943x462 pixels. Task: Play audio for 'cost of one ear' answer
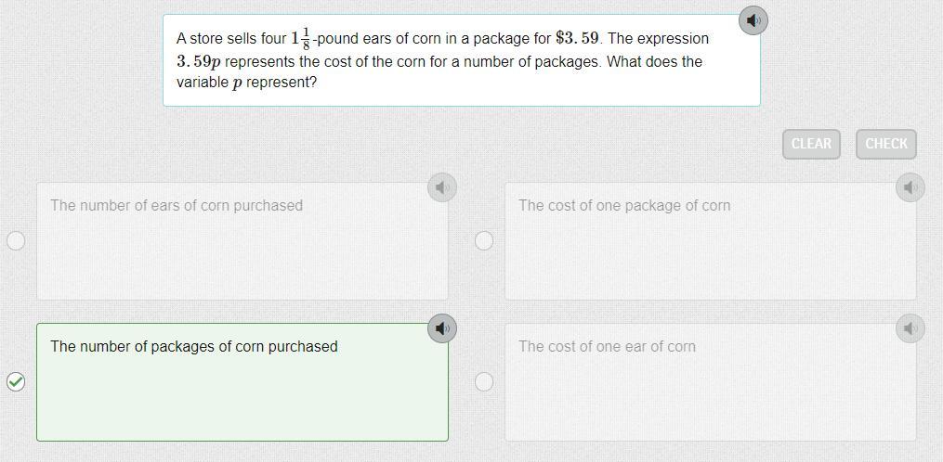tap(910, 328)
